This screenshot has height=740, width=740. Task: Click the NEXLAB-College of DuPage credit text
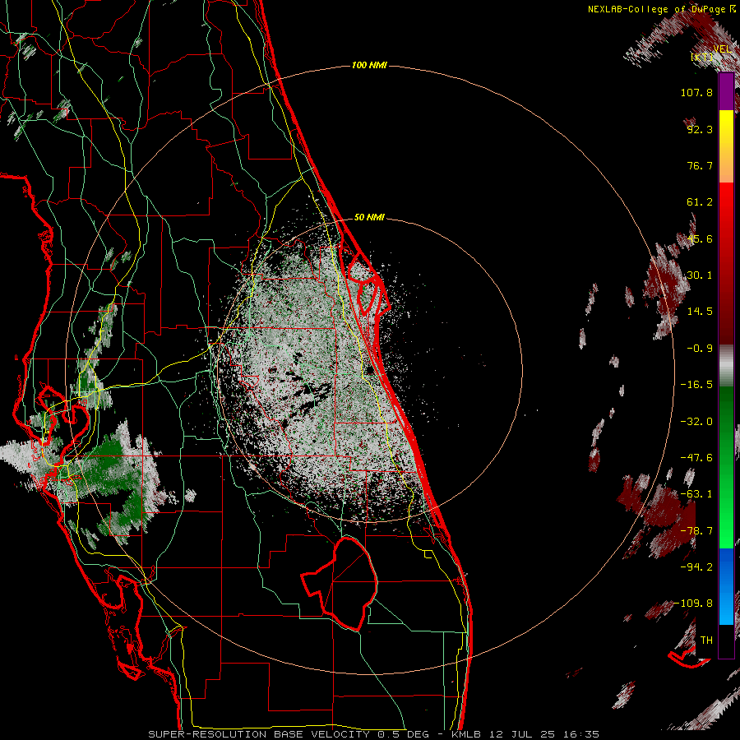[661, 9]
